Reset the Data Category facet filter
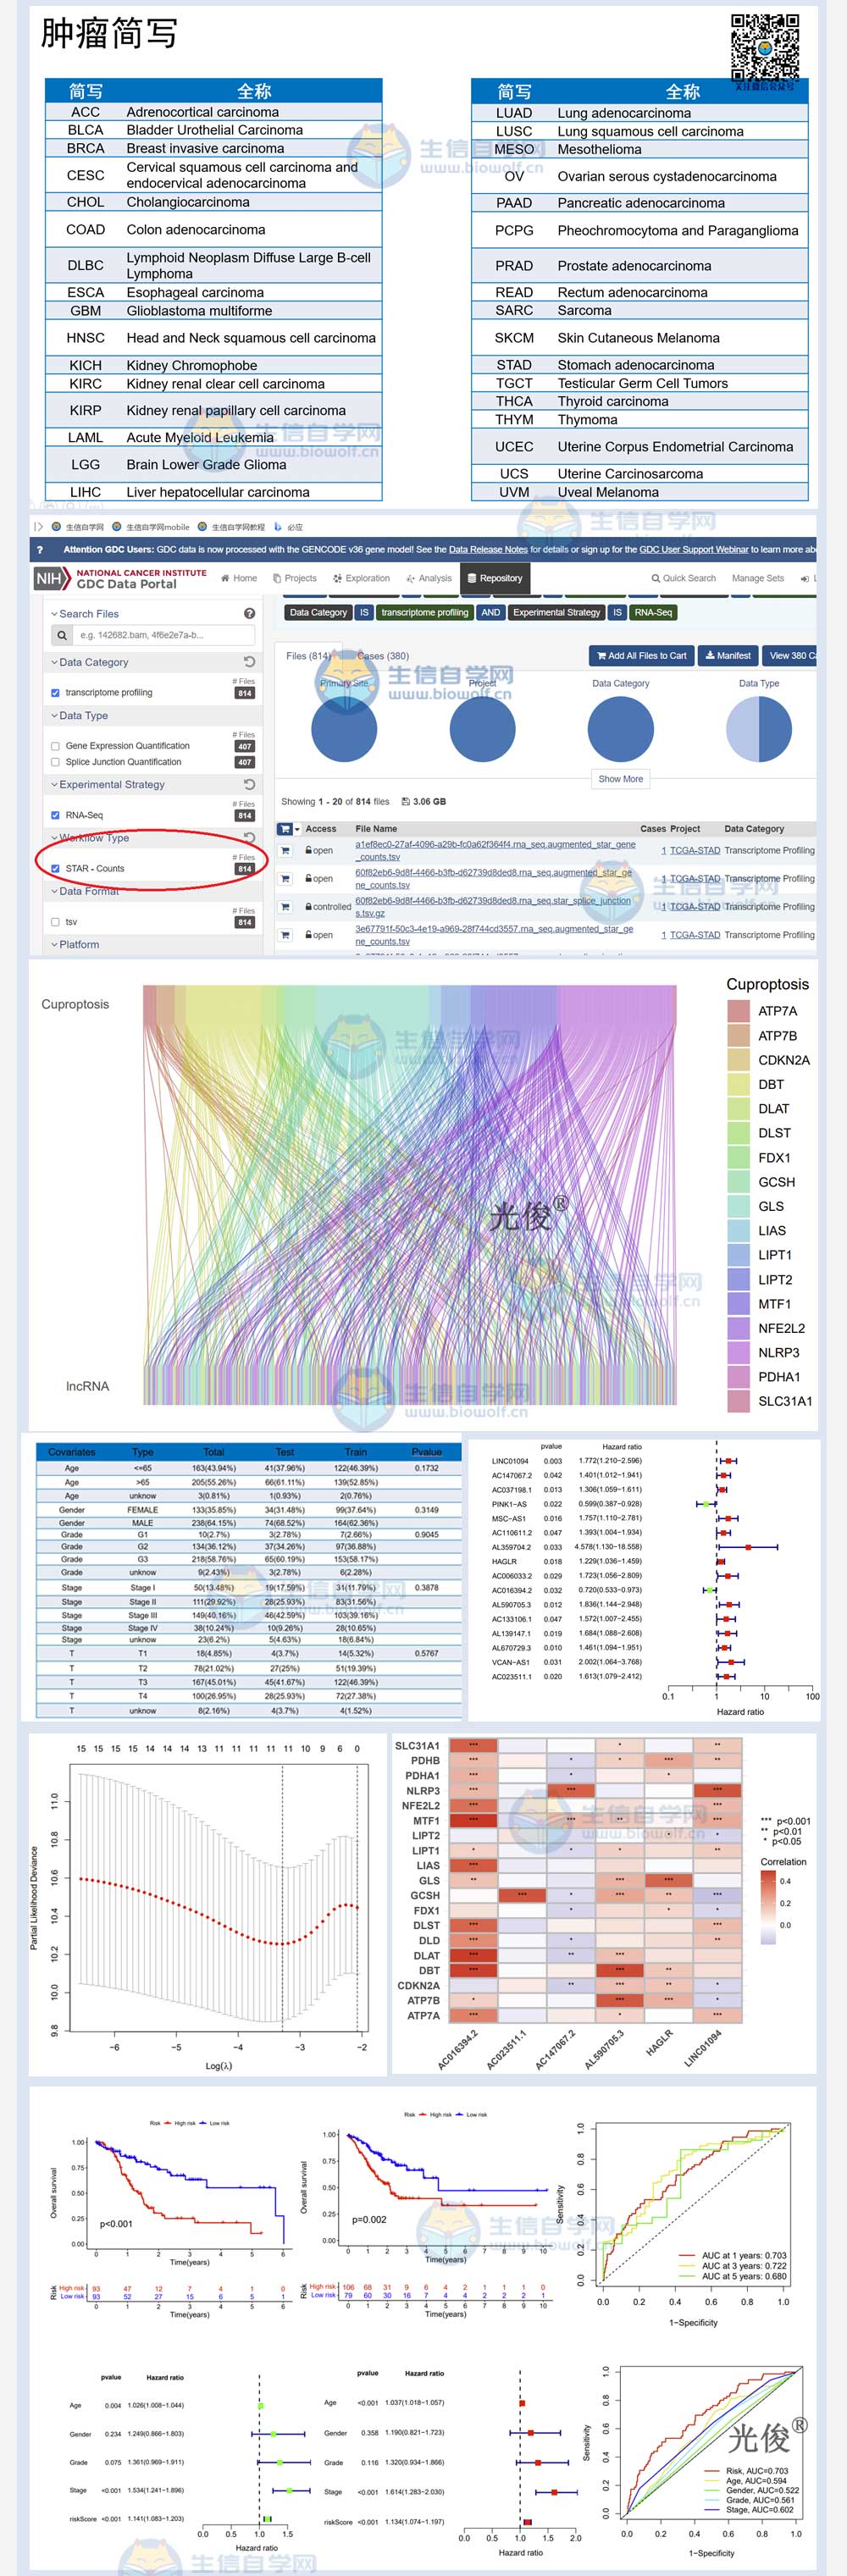 (x=249, y=662)
